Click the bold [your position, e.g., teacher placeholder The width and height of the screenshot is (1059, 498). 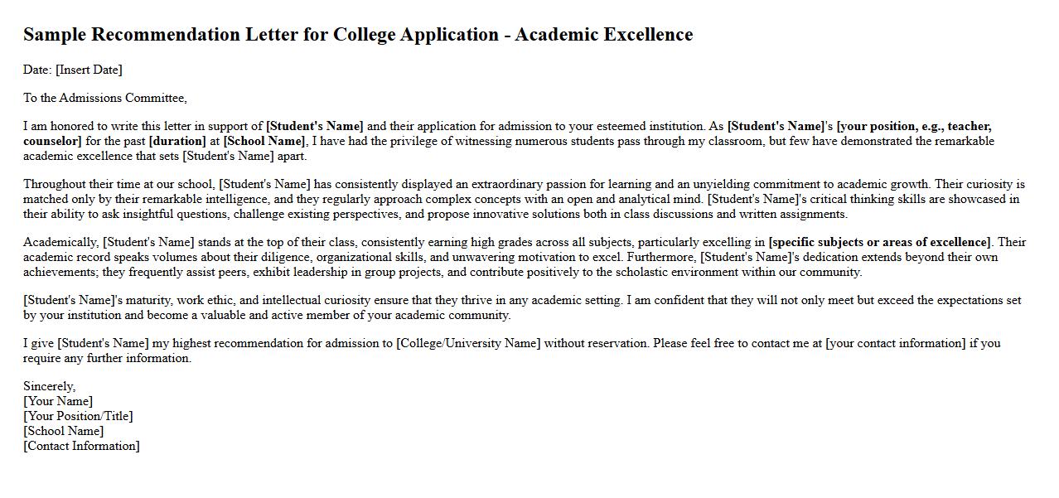click(913, 126)
